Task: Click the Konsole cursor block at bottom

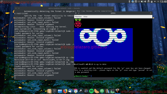Action: 15,77
